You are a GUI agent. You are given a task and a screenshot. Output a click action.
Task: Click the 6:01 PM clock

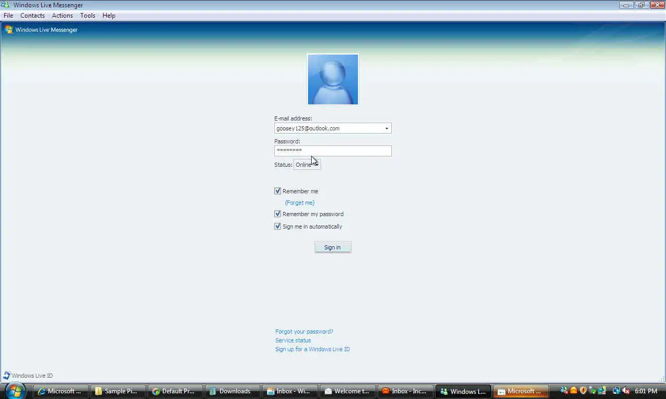click(x=646, y=391)
